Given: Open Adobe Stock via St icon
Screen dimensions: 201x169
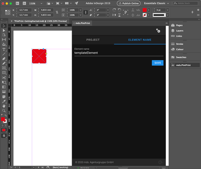Looking at the screenshot, I should click(24, 3).
